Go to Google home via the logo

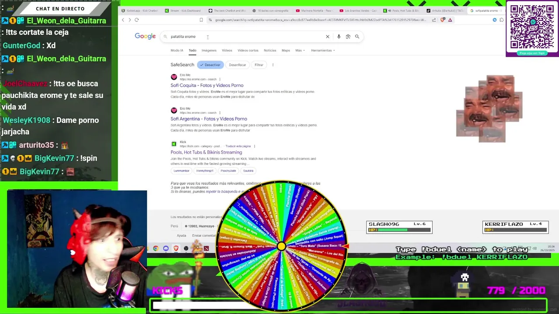coord(145,37)
